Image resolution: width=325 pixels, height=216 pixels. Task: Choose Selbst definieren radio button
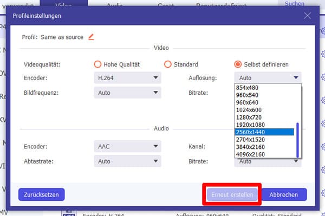[x=238, y=64]
